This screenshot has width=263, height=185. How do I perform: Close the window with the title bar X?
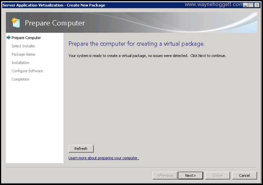tap(257, 5)
